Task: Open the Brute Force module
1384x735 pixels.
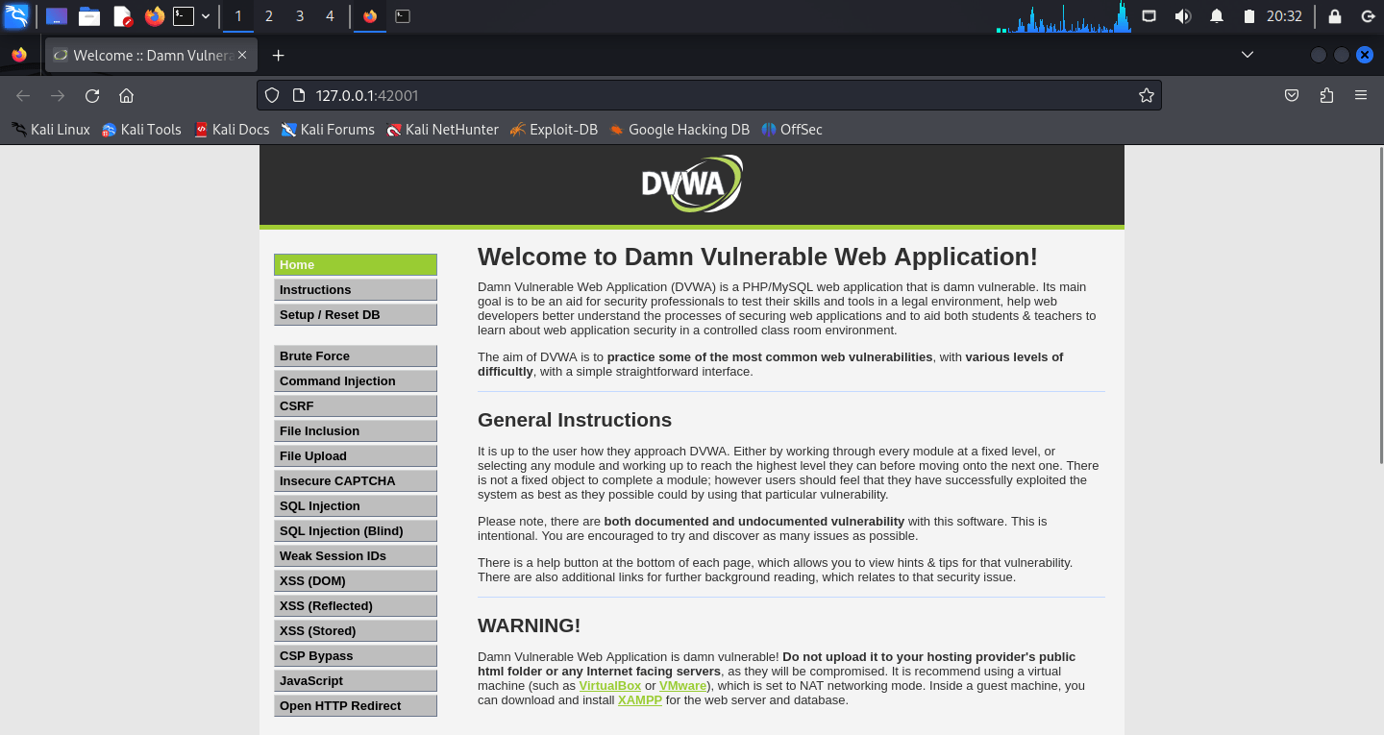Action: pos(356,355)
